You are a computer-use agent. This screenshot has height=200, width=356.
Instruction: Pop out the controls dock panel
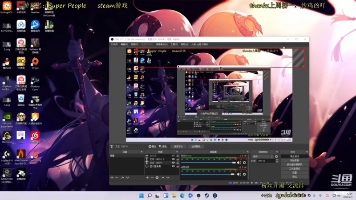click(x=307, y=152)
